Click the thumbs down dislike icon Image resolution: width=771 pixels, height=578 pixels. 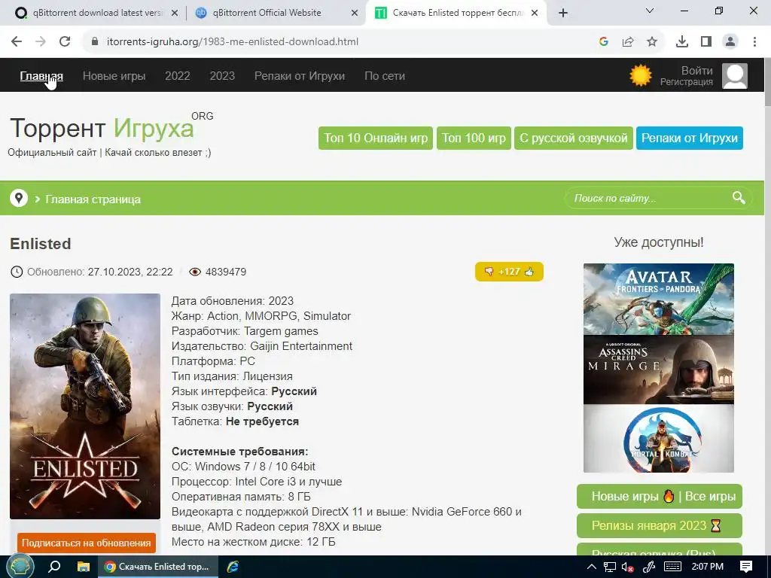click(489, 271)
